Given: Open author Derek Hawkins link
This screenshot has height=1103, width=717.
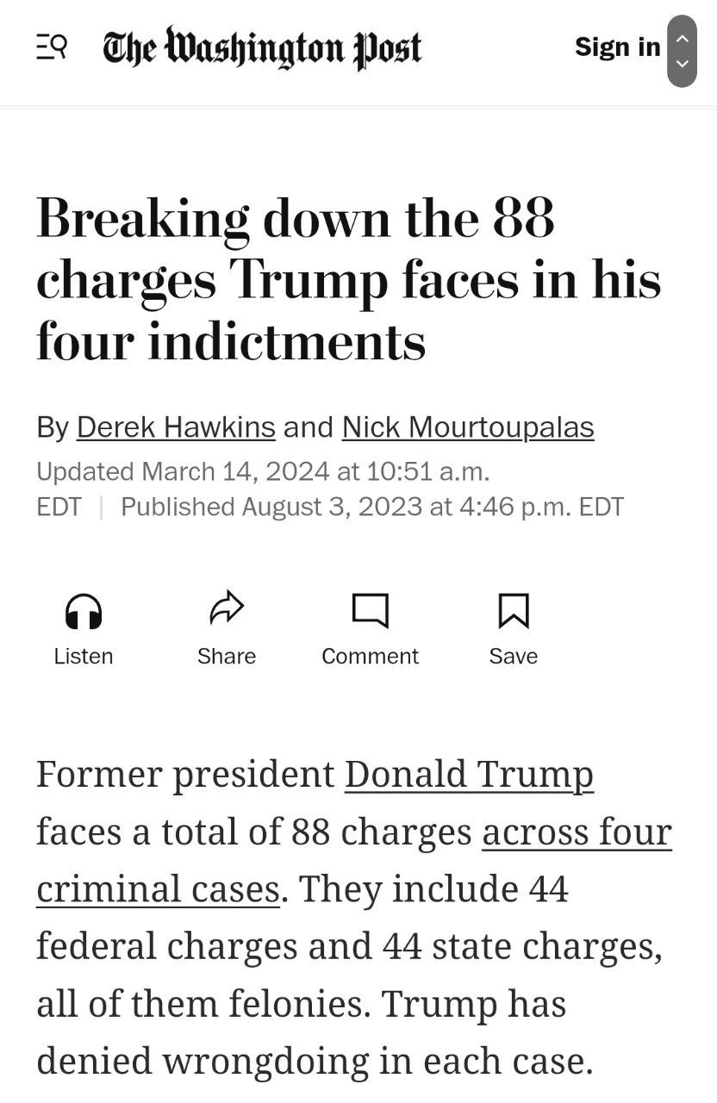Looking at the screenshot, I should (x=176, y=427).
